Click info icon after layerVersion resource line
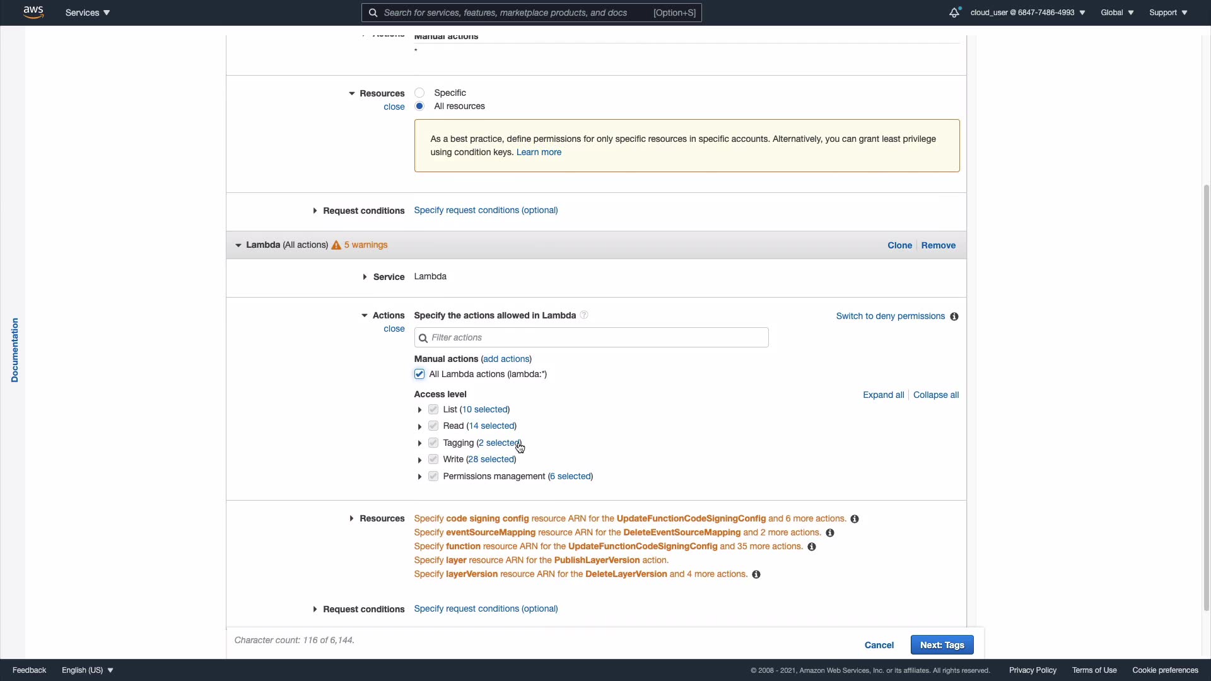Viewport: 1211px width, 681px height. (x=756, y=574)
